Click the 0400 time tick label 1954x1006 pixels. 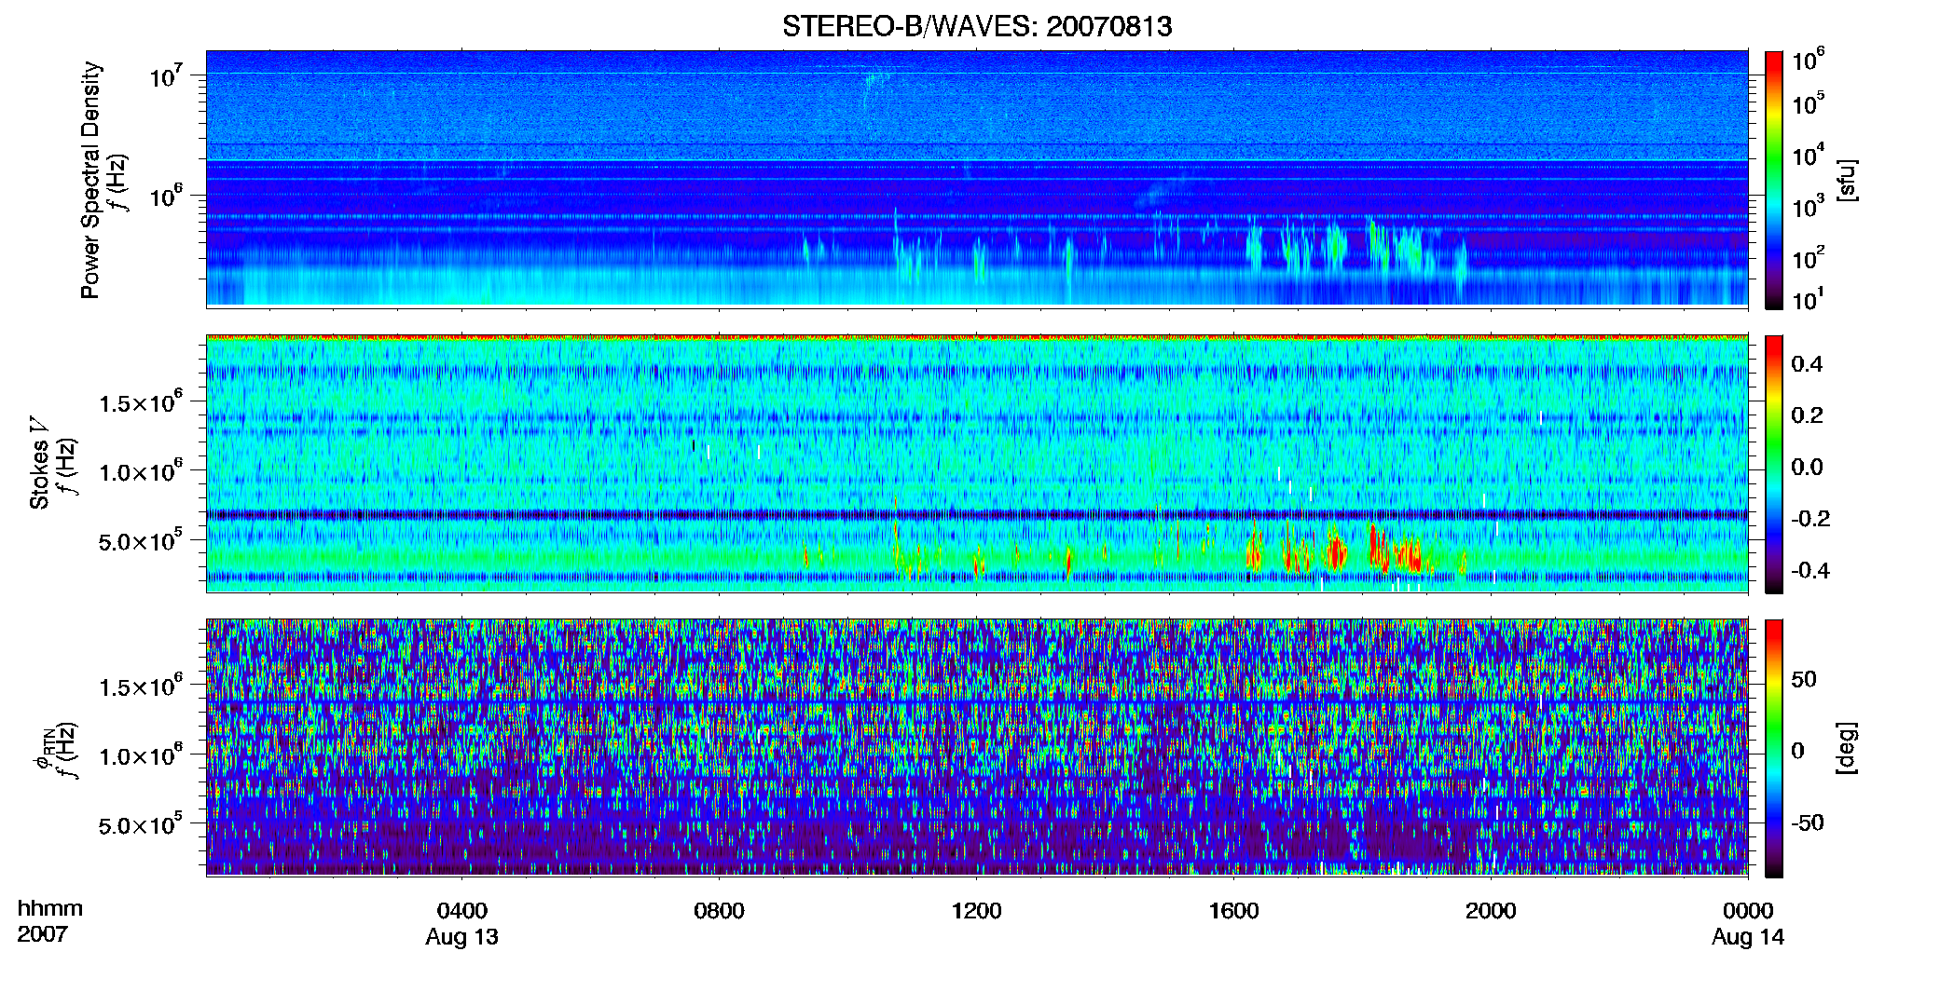pyautogui.click(x=462, y=911)
